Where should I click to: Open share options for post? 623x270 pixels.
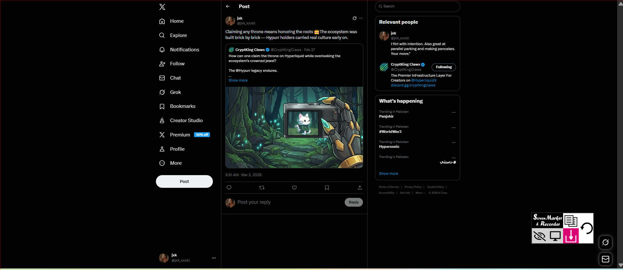(x=360, y=187)
